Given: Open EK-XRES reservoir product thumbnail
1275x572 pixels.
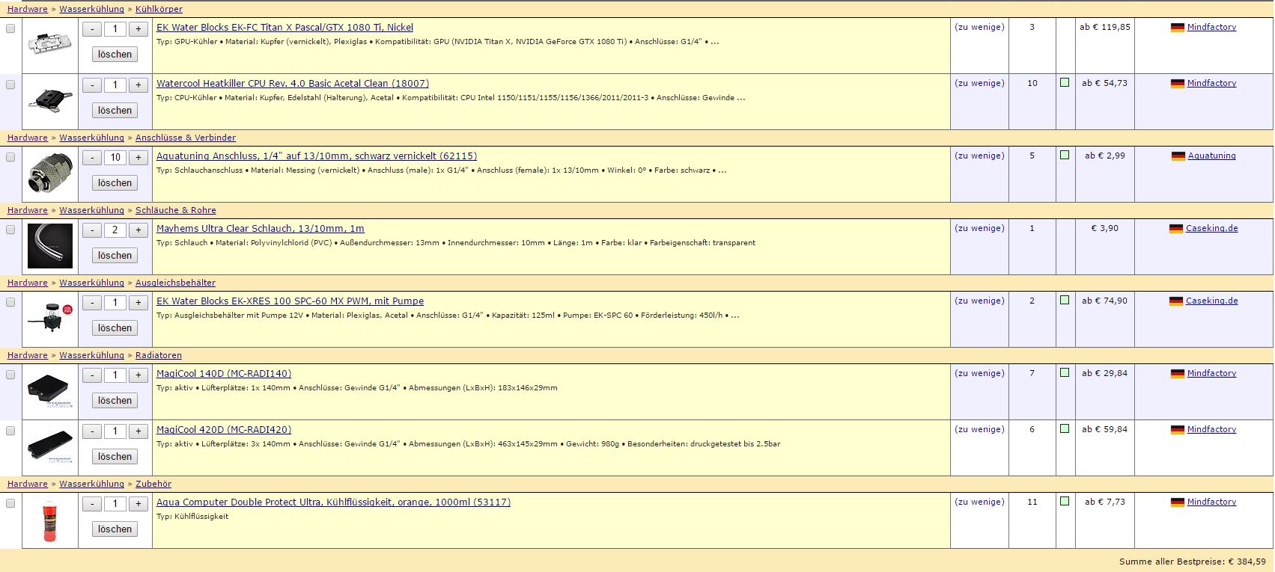Looking at the screenshot, I should (x=50, y=319).
